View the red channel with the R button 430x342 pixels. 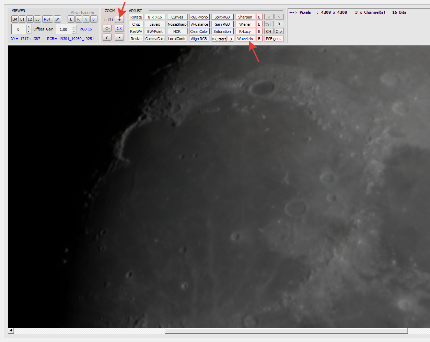(x=79, y=19)
